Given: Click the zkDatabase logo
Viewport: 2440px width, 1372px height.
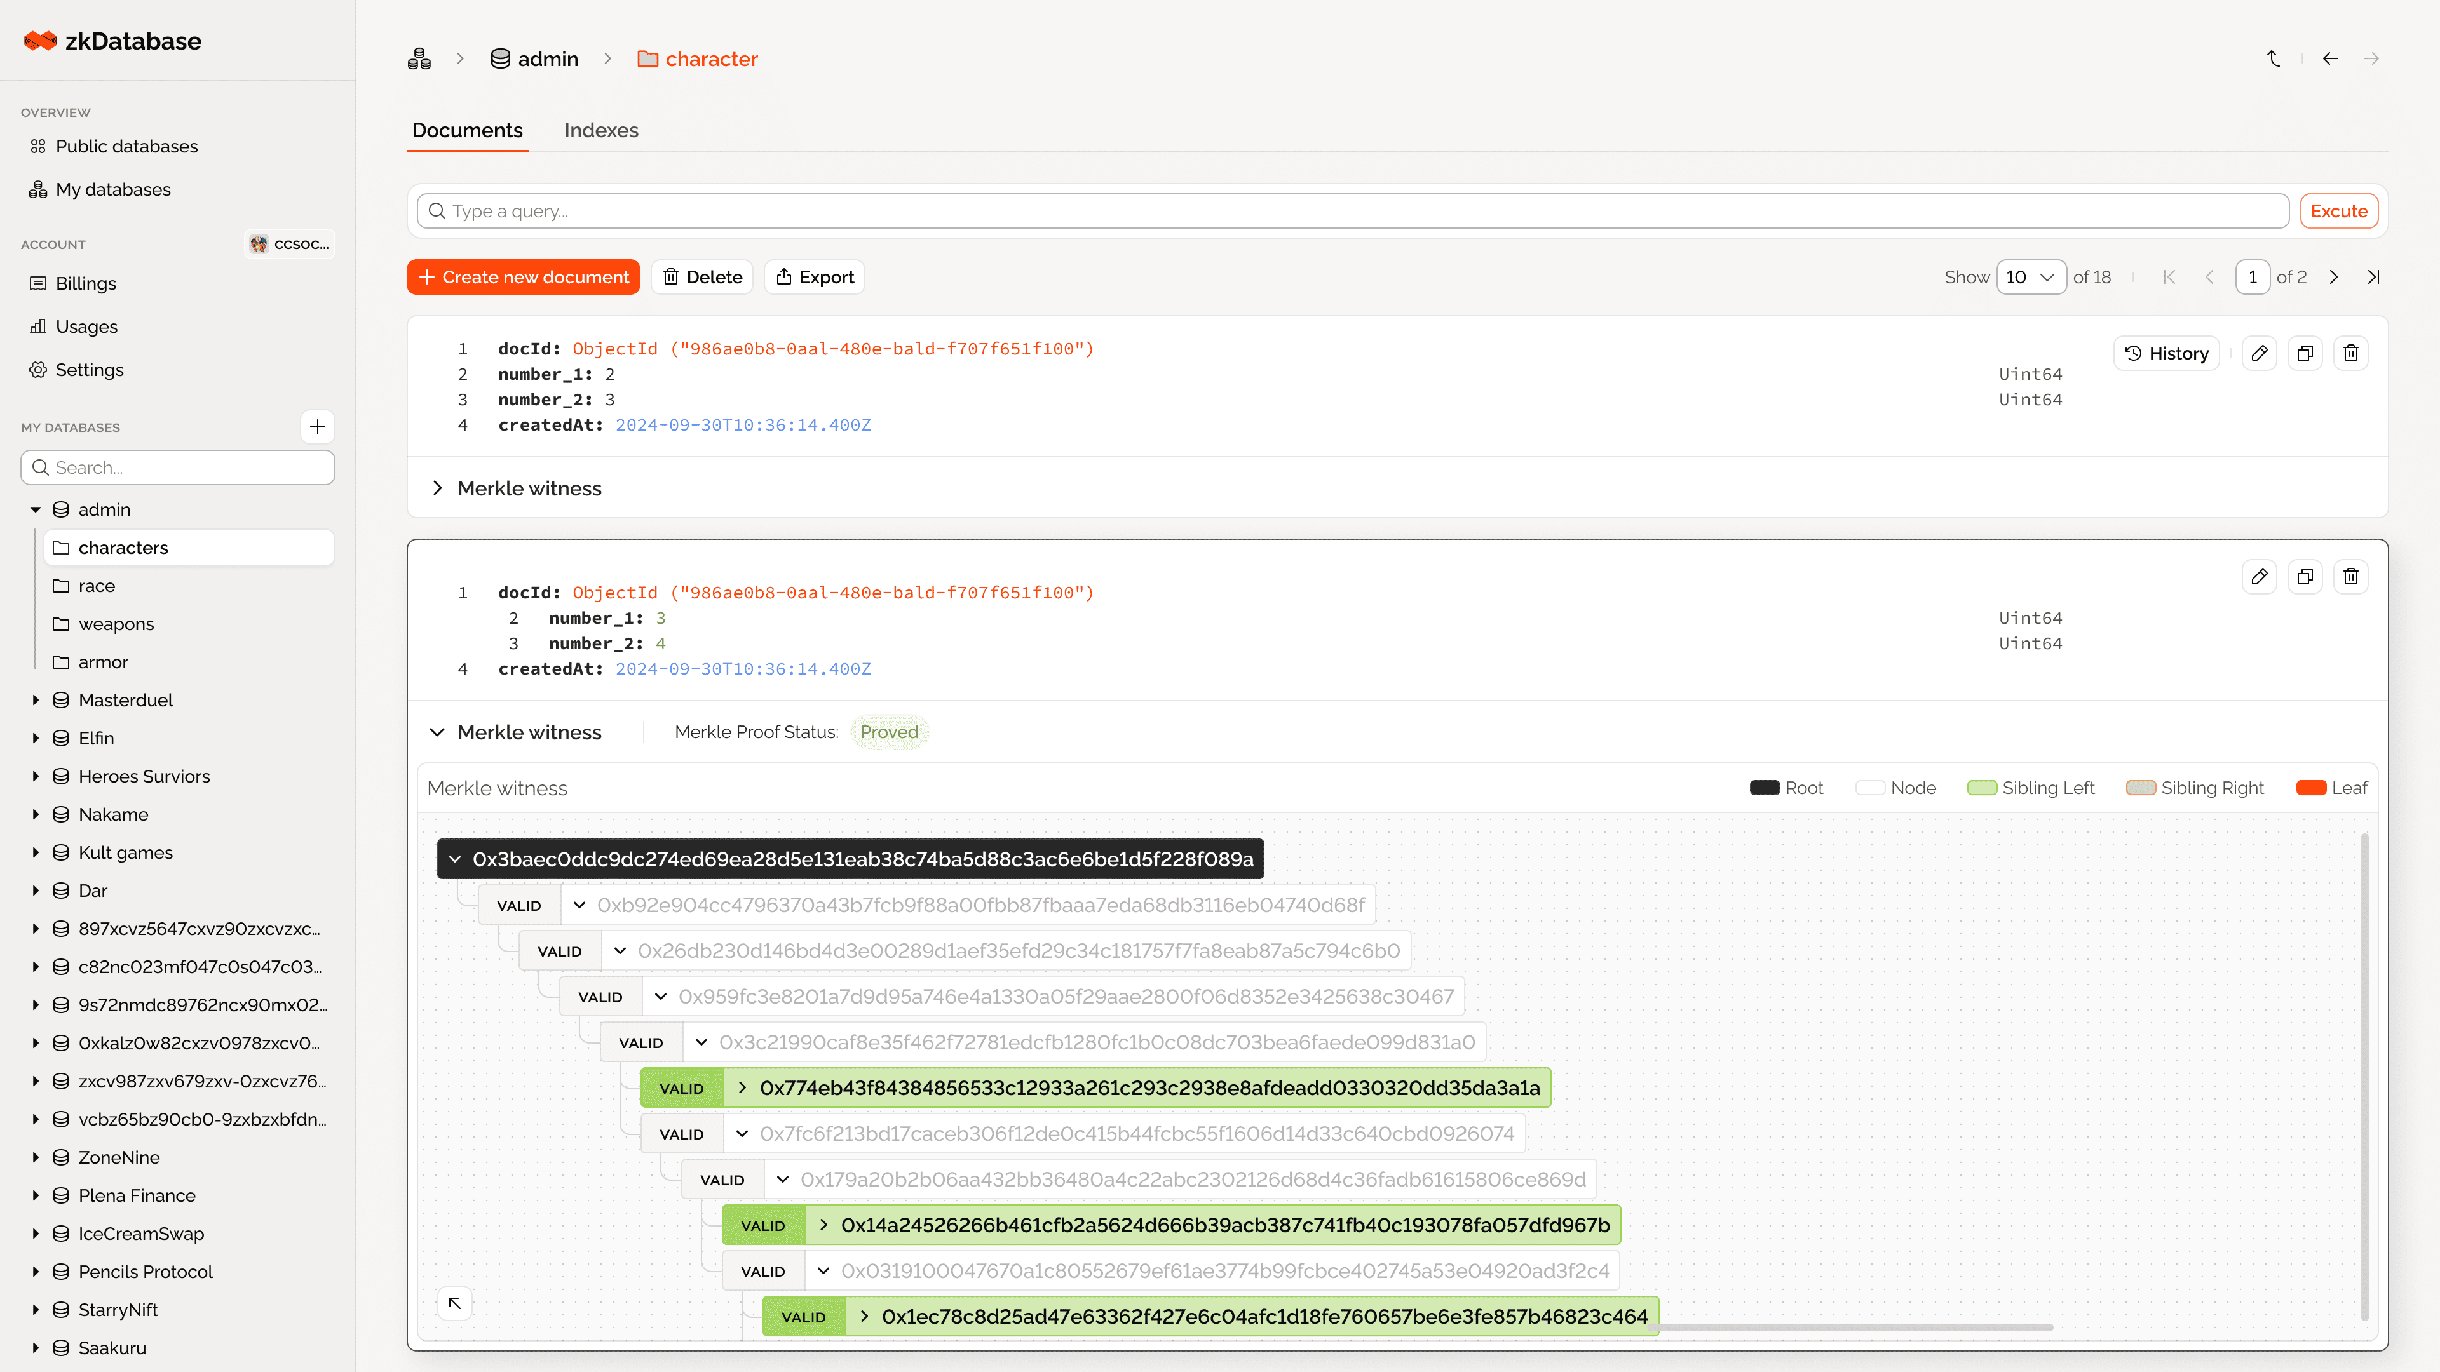Looking at the screenshot, I should pos(112,41).
